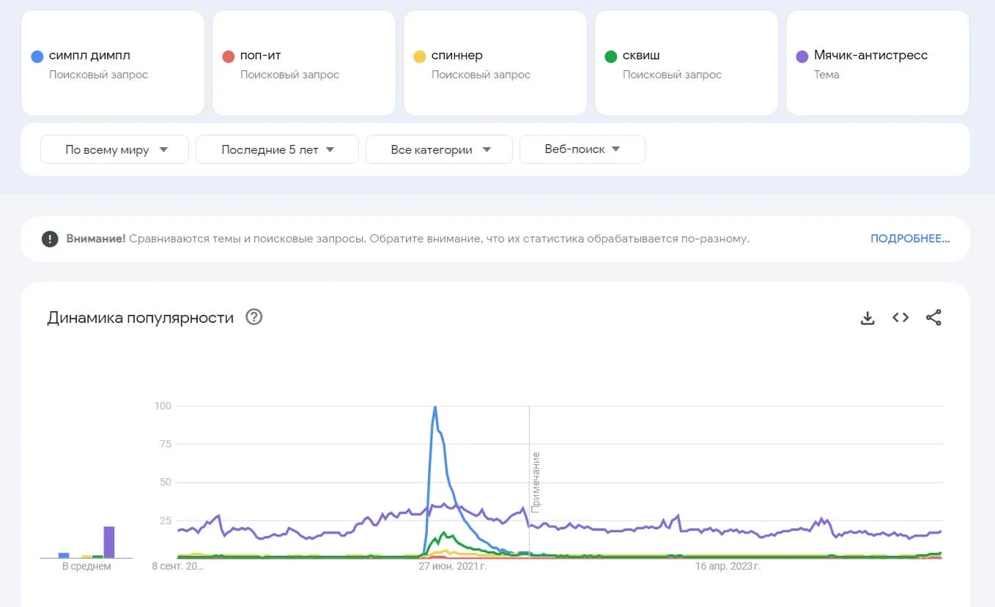The height and width of the screenshot is (607, 995).
Task: Select the симпл димпл search term card
Action: pyautogui.click(x=113, y=63)
